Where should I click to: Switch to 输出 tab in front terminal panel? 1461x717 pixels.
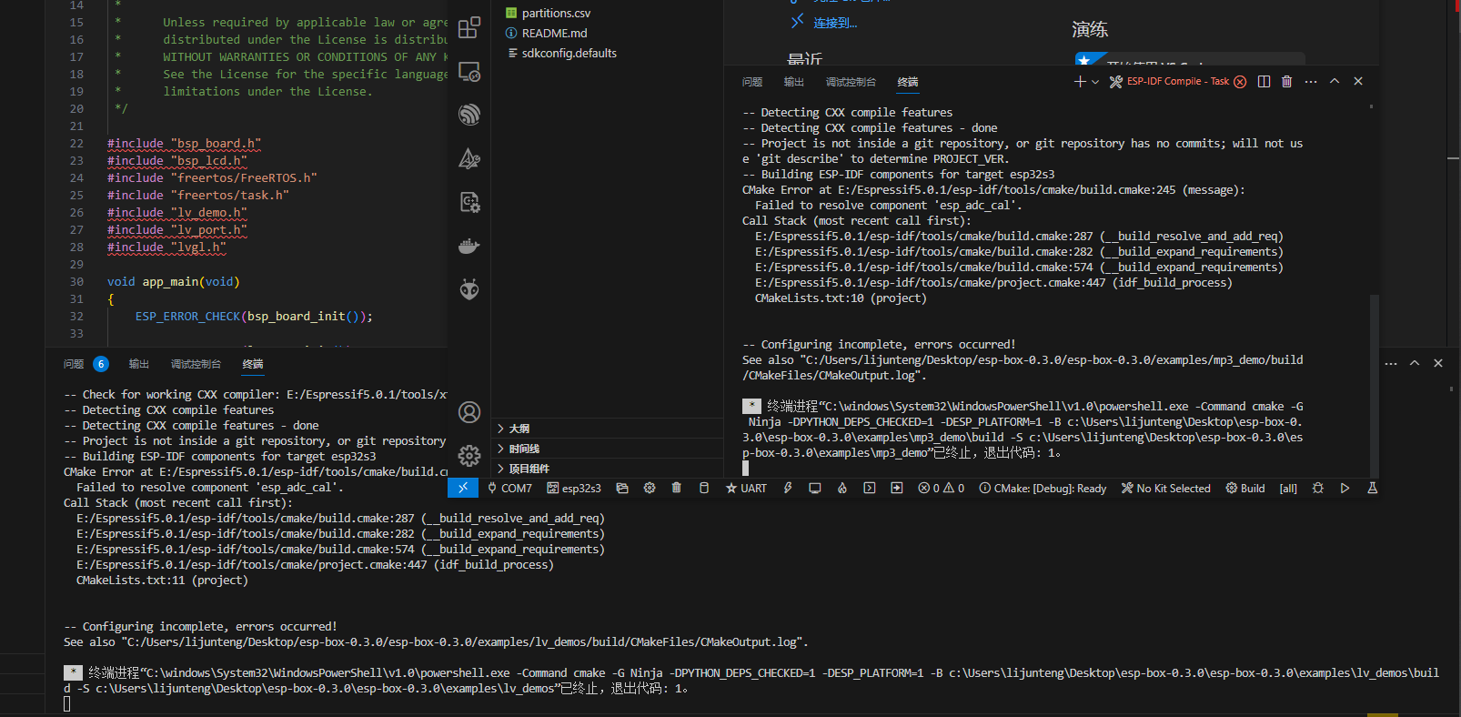pos(794,82)
